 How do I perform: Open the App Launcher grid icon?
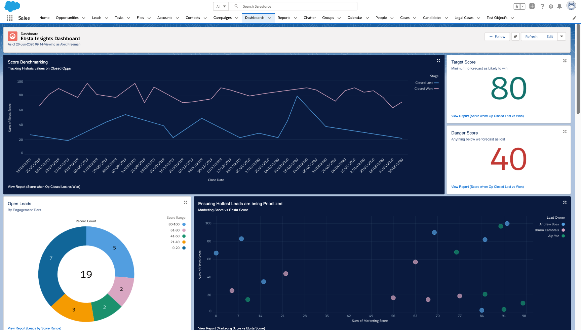tap(9, 18)
